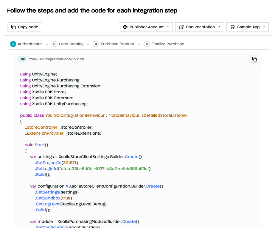Click the external link icon beside Documentation
Viewport: 275px width, 228px height.
click(x=181, y=27)
